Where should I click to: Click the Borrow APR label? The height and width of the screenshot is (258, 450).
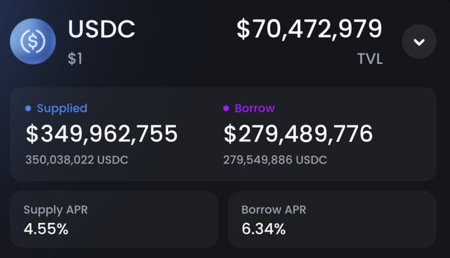click(273, 210)
